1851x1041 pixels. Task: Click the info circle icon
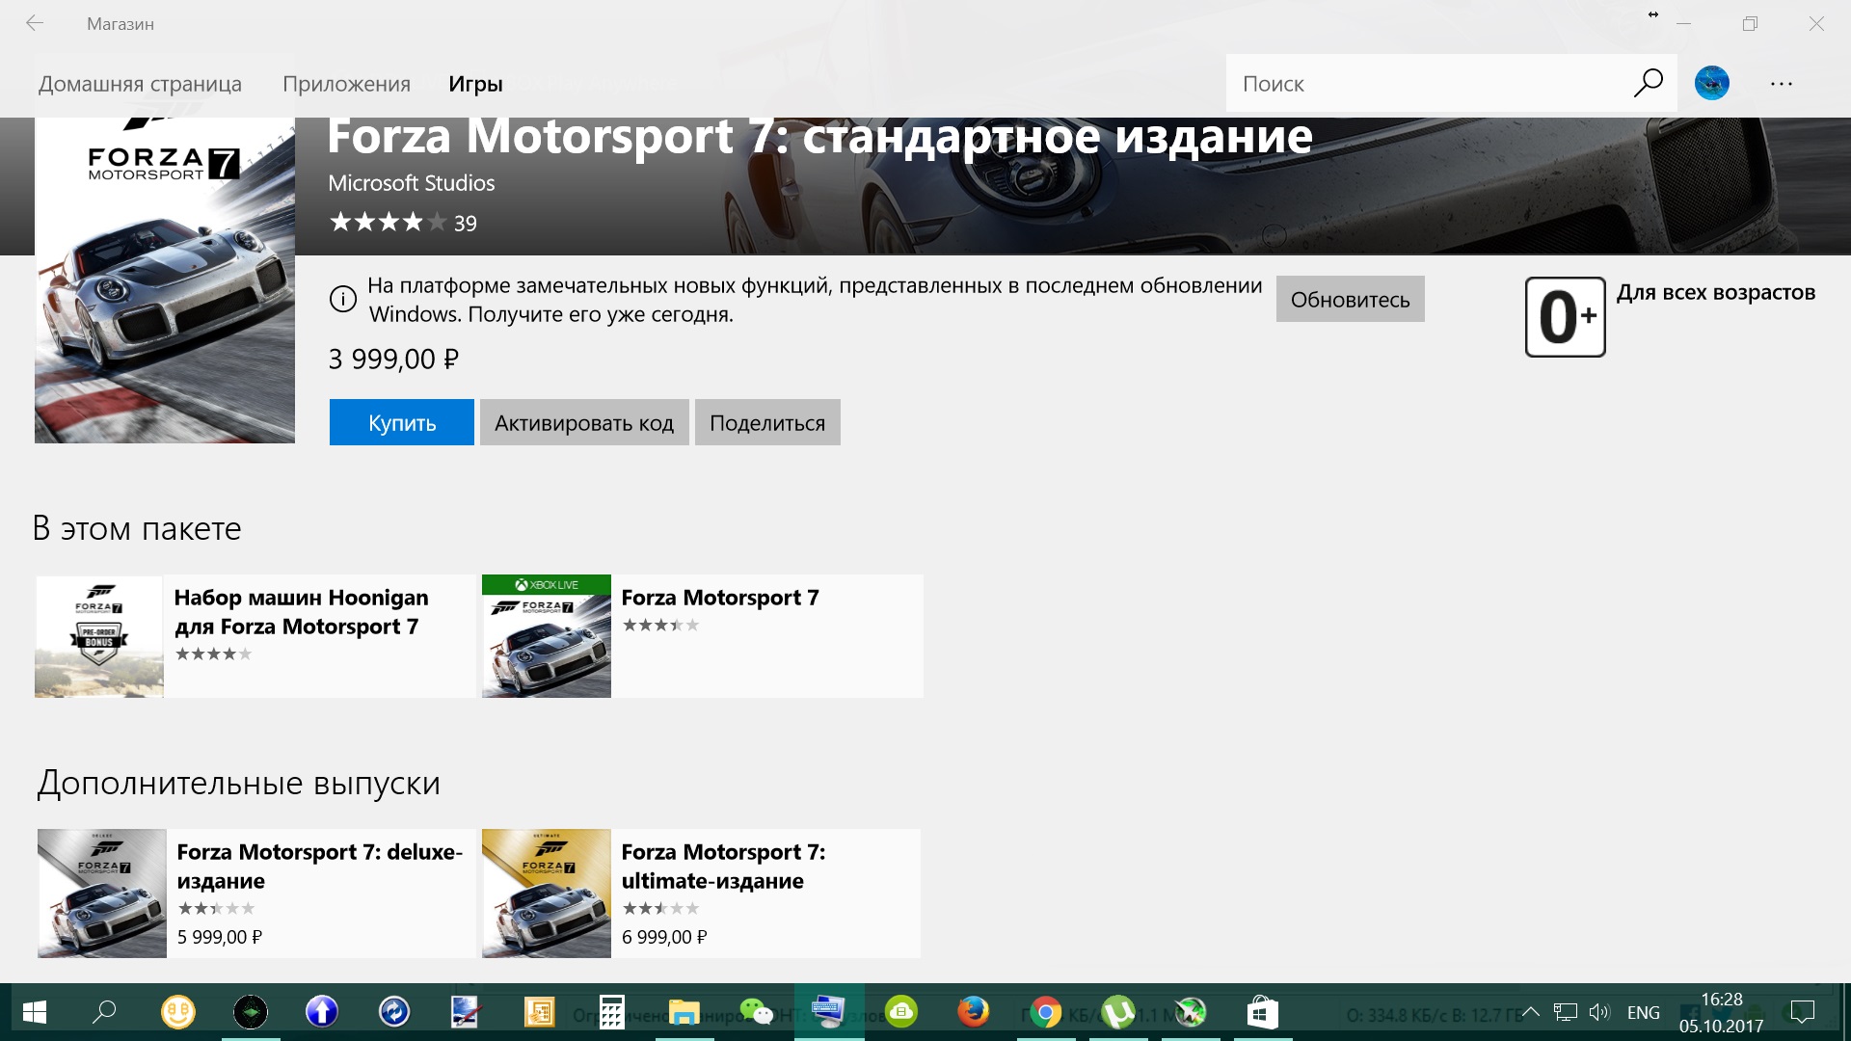pos(342,299)
